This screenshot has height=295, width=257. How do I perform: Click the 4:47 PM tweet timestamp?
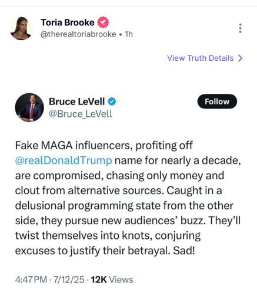coord(31,280)
